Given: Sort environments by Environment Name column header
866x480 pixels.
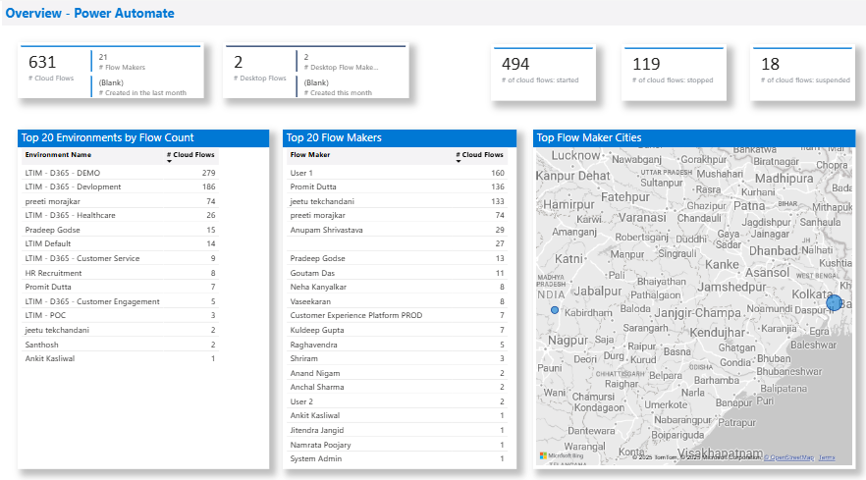Looking at the screenshot, I should coord(58,155).
